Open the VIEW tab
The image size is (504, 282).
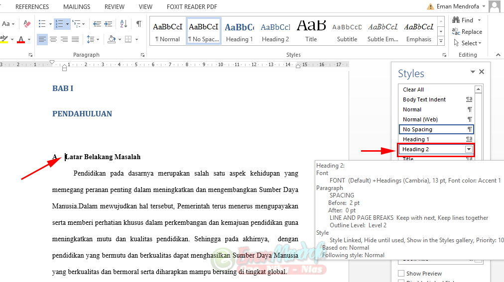coord(145,7)
